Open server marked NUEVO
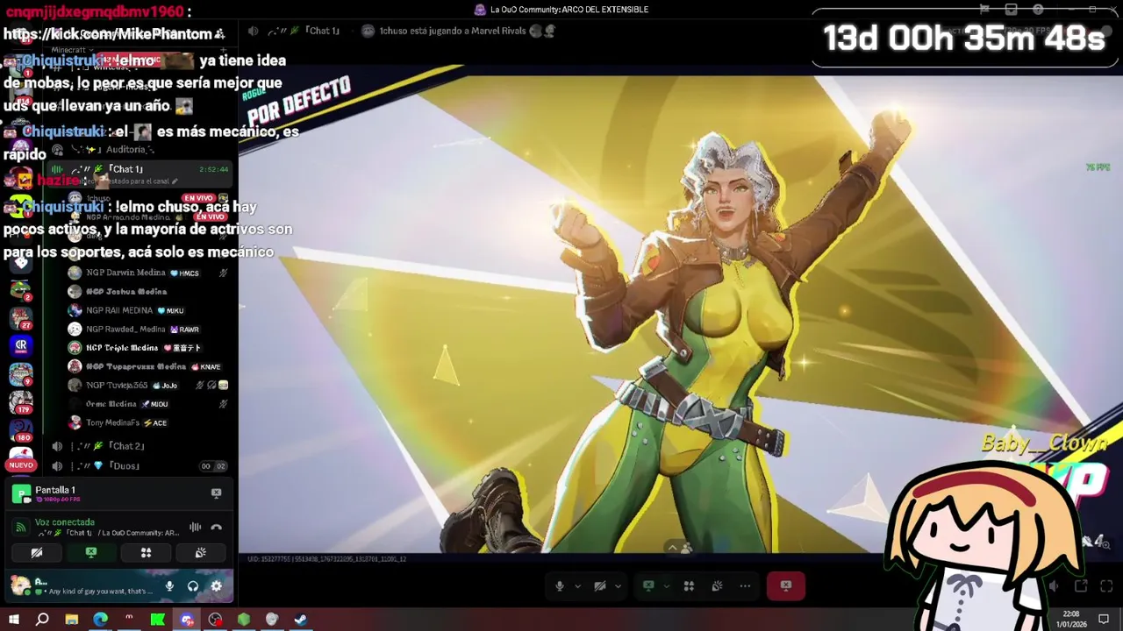 click(x=20, y=458)
